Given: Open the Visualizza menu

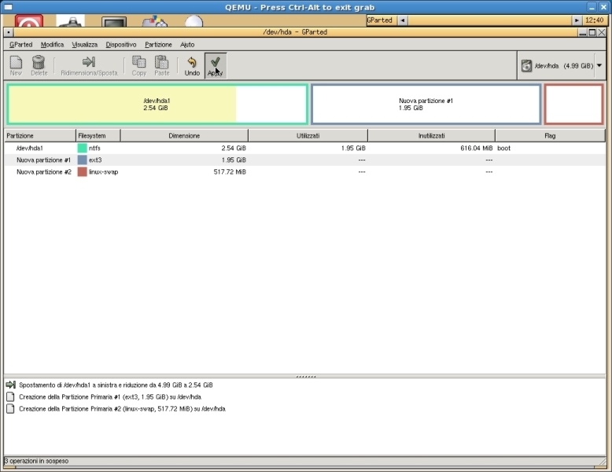Looking at the screenshot, I should (85, 45).
